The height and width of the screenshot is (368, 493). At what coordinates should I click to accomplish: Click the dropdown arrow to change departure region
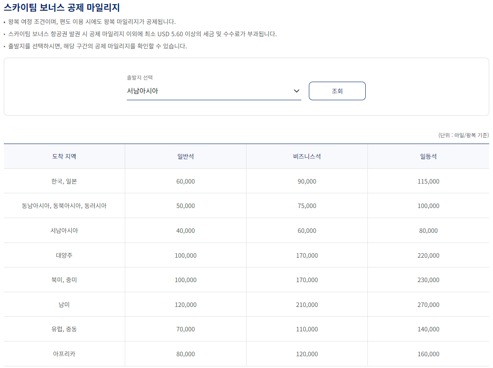pyautogui.click(x=296, y=91)
